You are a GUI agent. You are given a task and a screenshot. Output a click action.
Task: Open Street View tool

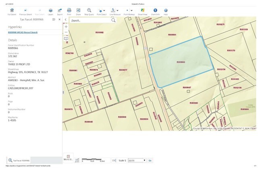pos(143,10)
